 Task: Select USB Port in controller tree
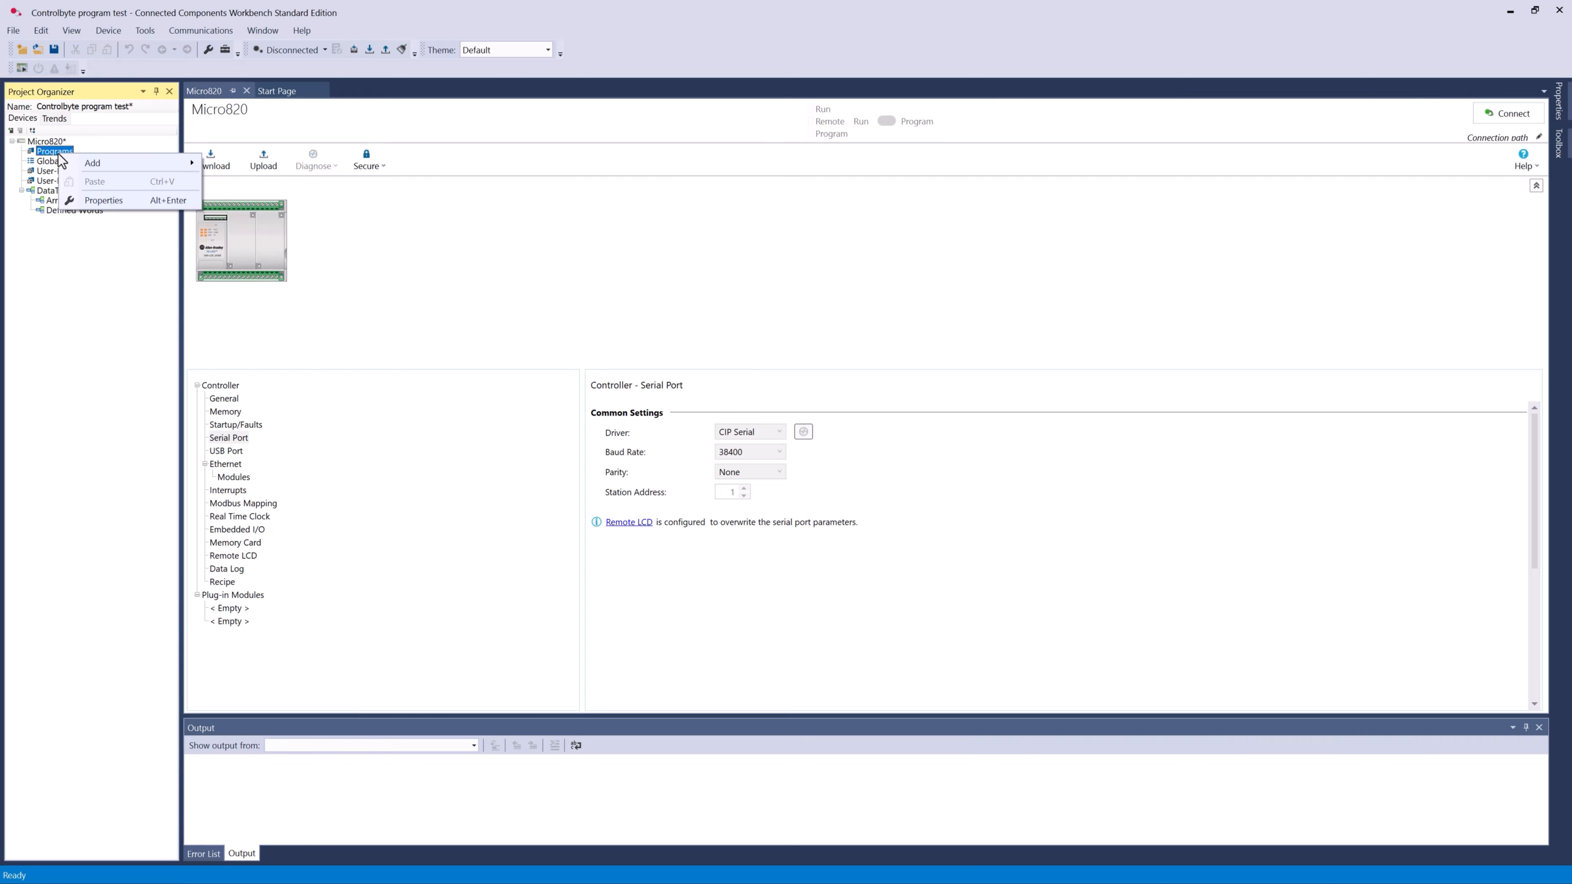pos(226,451)
